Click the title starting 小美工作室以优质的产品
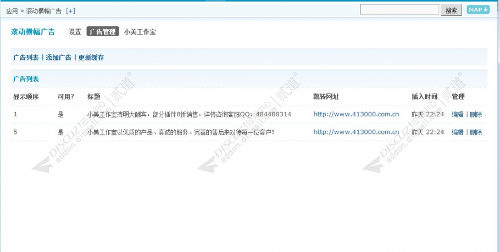This screenshot has width=500, height=252. [x=181, y=132]
